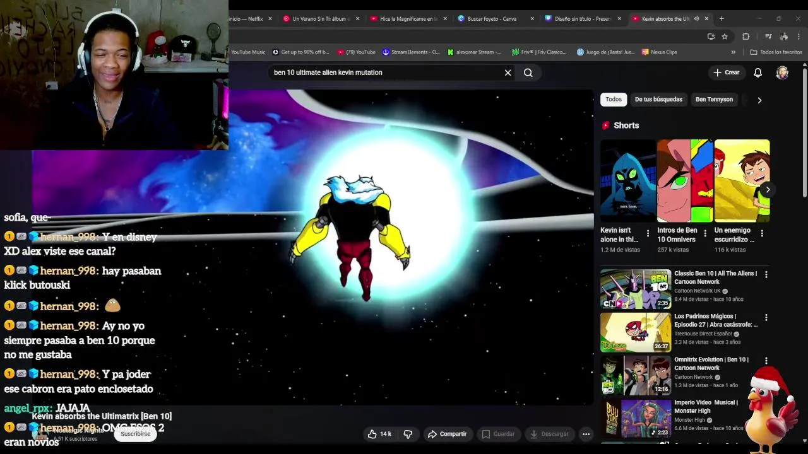Image resolution: width=808 pixels, height=454 pixels.
Task: Open the Juego de ¡Basta! bookmark
Action: [605, 52]
